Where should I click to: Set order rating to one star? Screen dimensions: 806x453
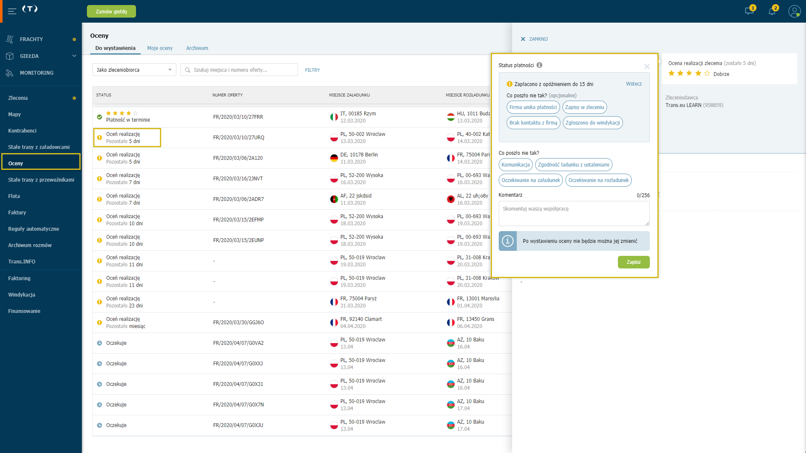tap(671, 73)
